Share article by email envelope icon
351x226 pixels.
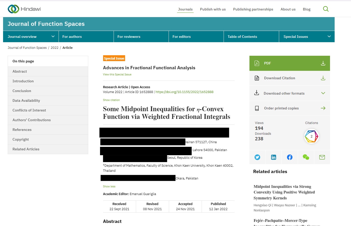pos(322,157)
